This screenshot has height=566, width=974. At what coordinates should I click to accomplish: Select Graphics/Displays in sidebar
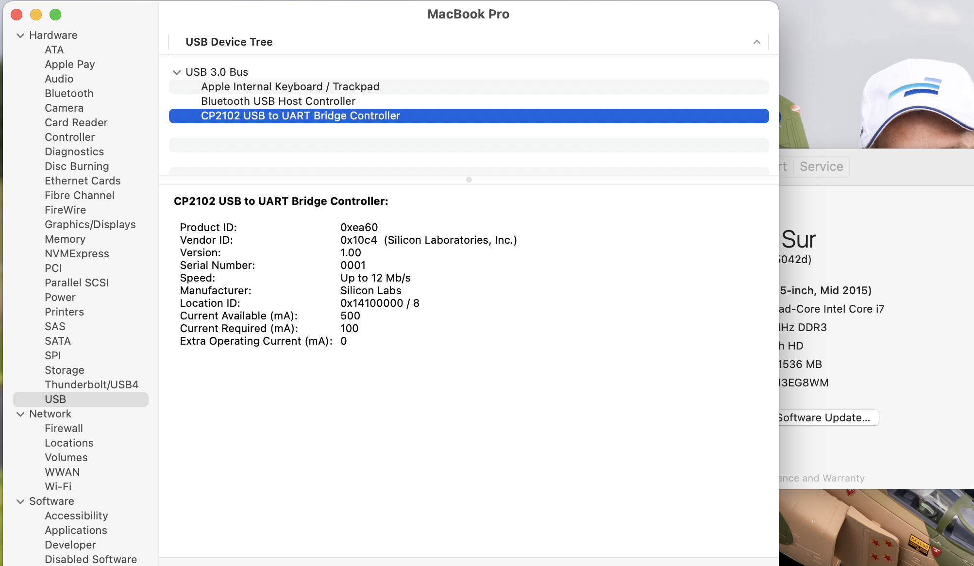90,225
